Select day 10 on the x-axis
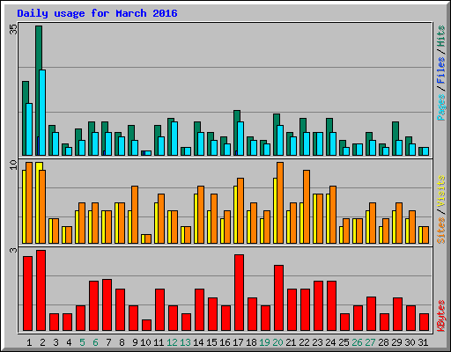This screenshot has height=352, width=451. (x=145, y=342)
